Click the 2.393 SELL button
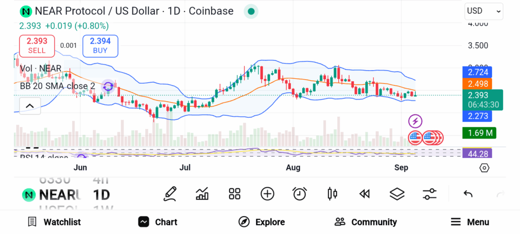Viewport: 520px width, 234px height. [x=37, y=46]
